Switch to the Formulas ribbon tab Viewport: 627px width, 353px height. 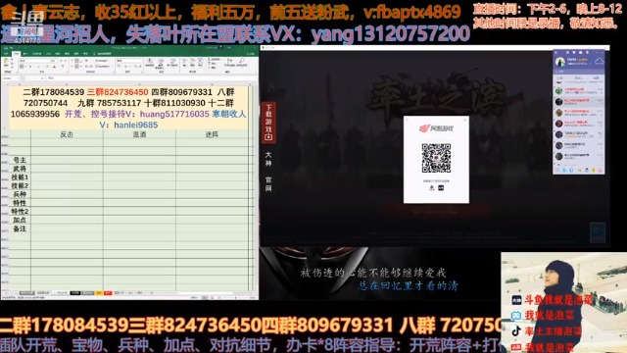coord(48,53)
